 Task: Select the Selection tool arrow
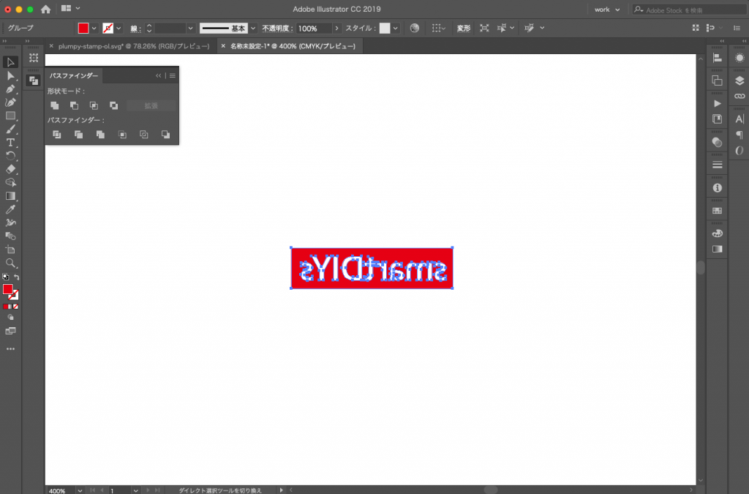pos(10,62)
